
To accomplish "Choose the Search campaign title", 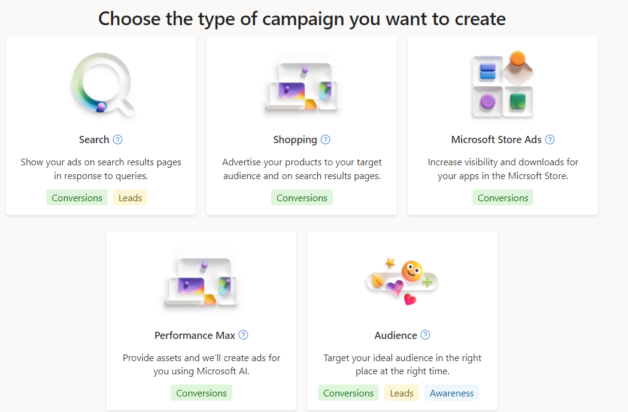I will 94,140.
